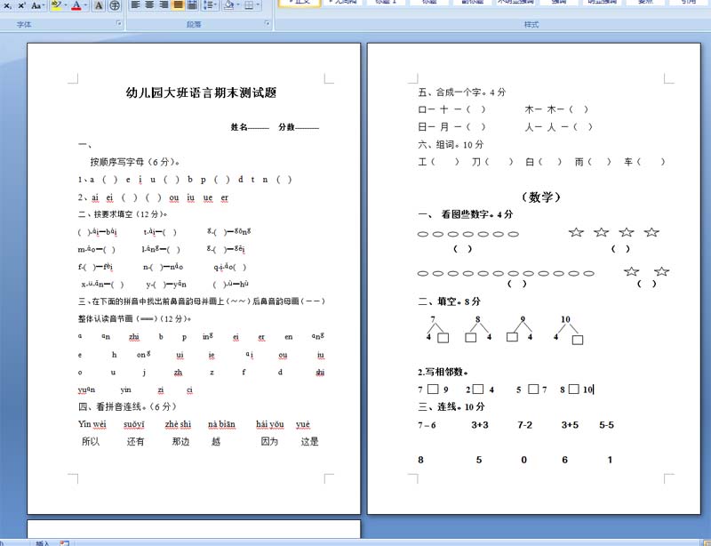Click heading 2.写相邻数
Viewport: 711px width, 546px height.
click(443, 372)
